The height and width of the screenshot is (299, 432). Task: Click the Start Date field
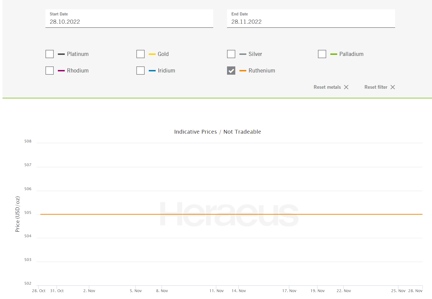click(x=129, y=18)
